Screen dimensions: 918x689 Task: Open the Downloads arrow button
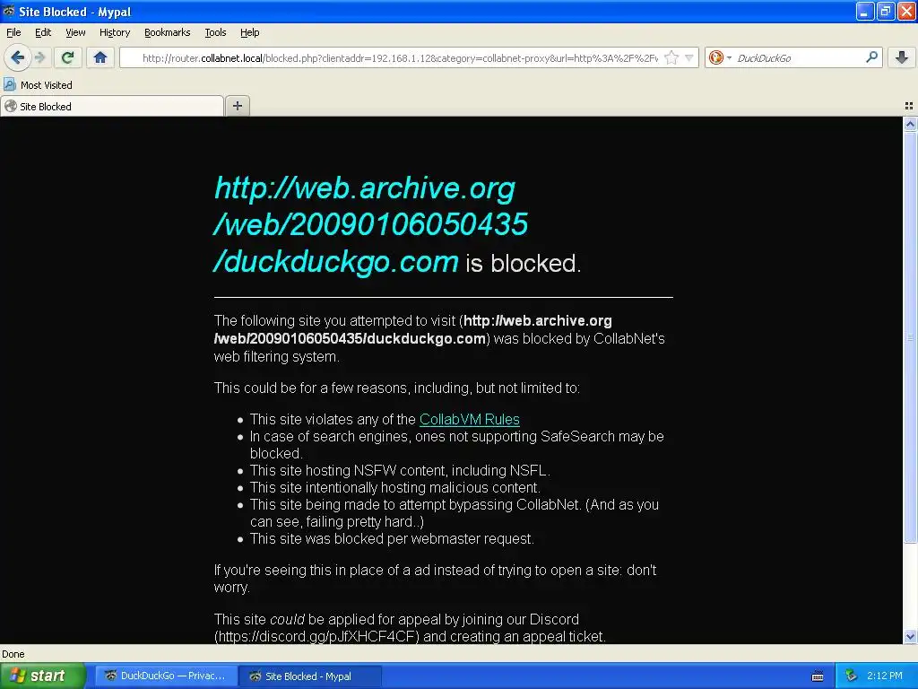click(902, 57)
